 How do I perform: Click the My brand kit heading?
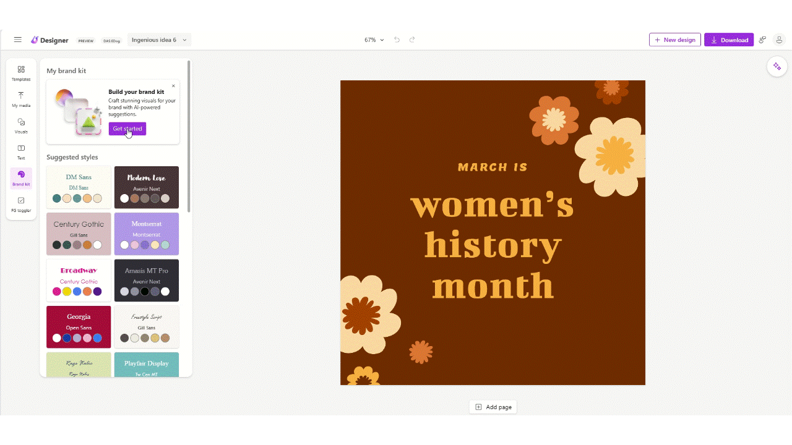[66, 70]
